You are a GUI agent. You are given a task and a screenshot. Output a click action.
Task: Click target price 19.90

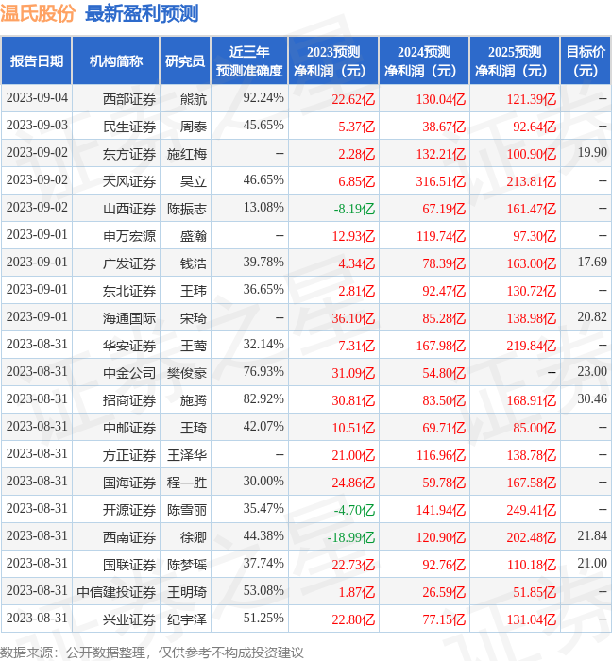click(592, 153)
